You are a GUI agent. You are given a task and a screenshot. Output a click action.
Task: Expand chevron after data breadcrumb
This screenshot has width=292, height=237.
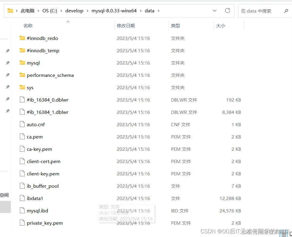point(158,11)
